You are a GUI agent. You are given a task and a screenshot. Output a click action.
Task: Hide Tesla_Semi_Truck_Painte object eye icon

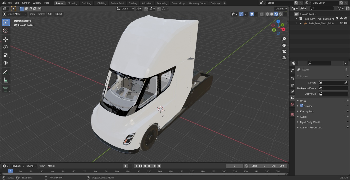click(x=341, y=23)
